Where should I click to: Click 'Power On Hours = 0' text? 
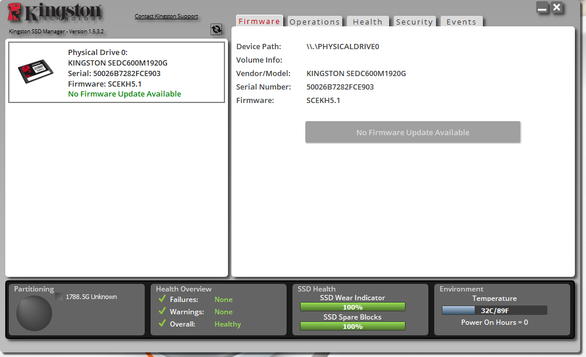coord(495,322)
